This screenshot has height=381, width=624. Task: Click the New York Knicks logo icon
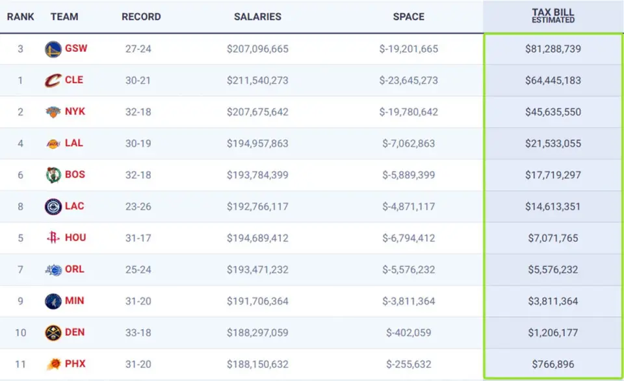(53, 112)
